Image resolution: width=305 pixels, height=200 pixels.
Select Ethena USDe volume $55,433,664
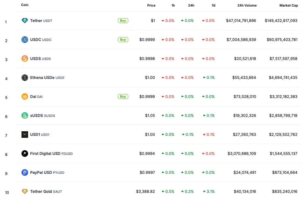[244, 78]
